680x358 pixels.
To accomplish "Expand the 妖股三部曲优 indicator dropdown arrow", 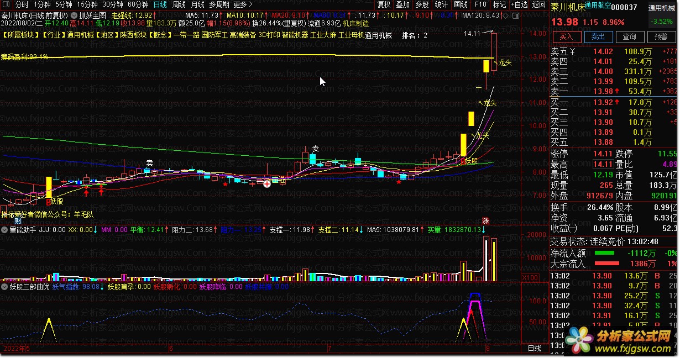I will coord(6,287).
